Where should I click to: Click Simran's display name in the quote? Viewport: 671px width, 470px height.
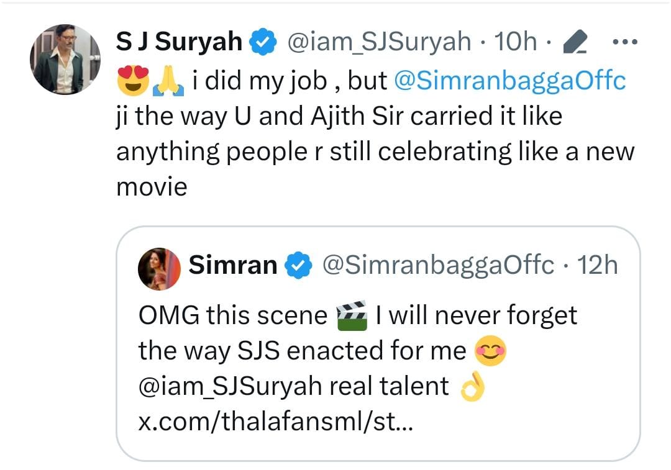pyautogui.click(x=232, y=263)
